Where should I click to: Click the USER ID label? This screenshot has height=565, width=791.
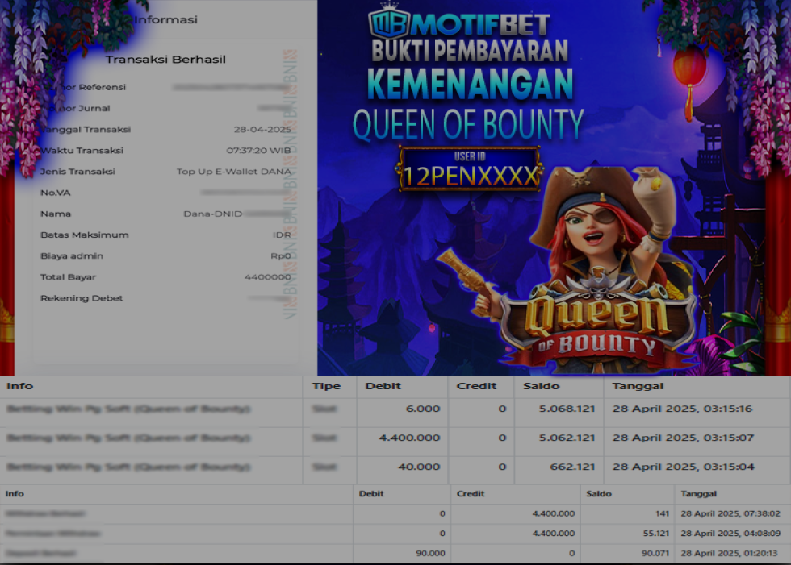tap(470, 156)
